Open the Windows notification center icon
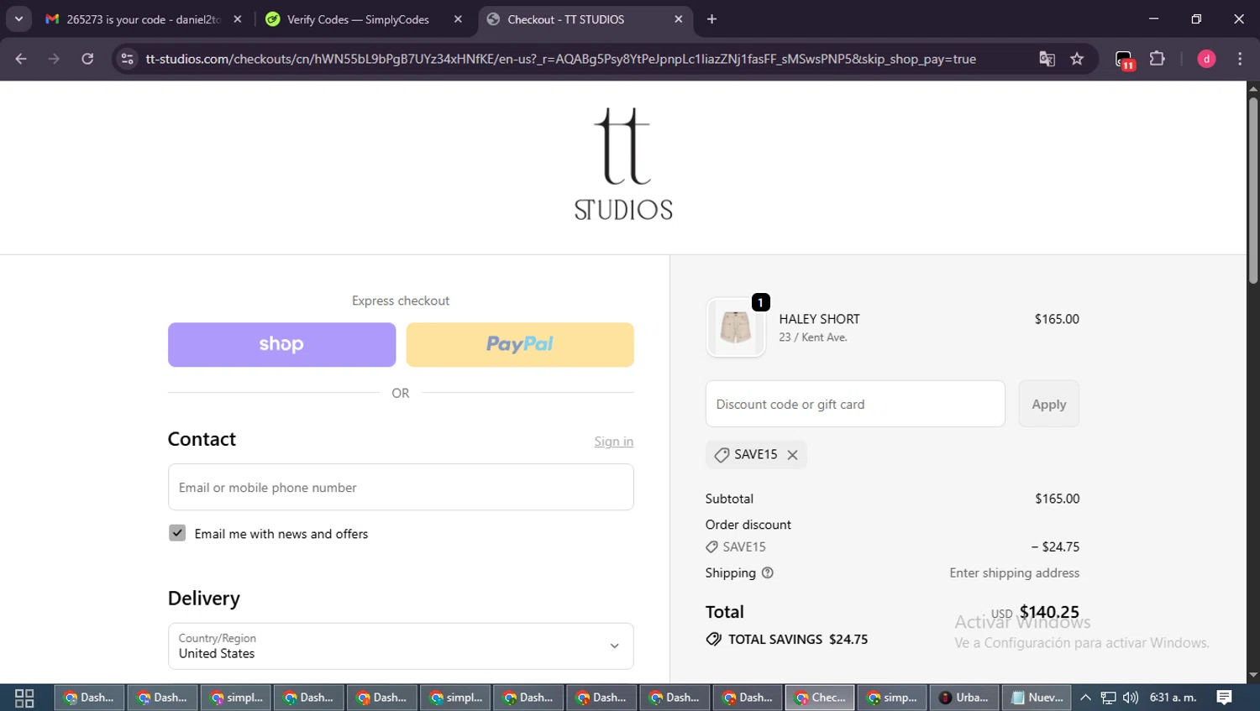This screenshot has height=711, width=1260. pyautogui.click(x=1225, y=698)
